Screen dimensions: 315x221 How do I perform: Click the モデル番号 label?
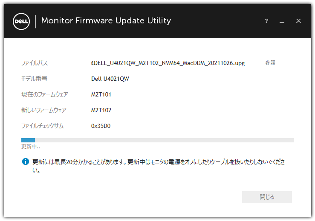click(35, 79)
